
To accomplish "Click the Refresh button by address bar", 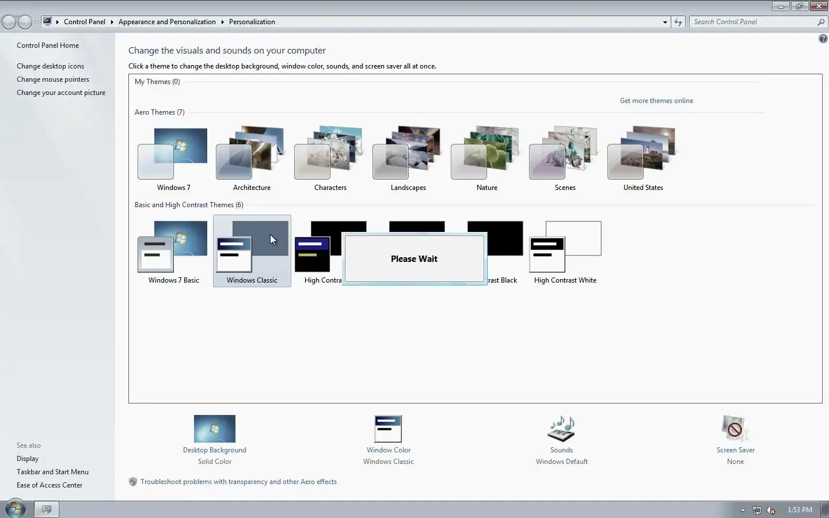I will point(678,22).
